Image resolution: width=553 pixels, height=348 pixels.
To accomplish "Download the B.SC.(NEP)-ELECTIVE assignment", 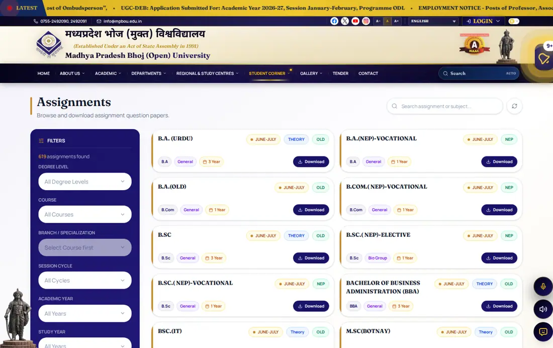I will (x=499, y=258).
